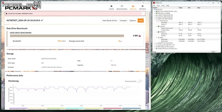Toggle the Monitoring details switch
222x112 pixels.
point(139,81)
